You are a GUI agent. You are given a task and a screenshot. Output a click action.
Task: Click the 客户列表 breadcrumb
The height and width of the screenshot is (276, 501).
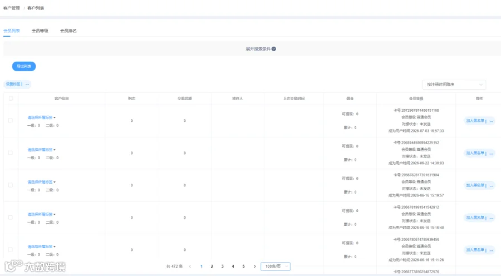(36, 8)
